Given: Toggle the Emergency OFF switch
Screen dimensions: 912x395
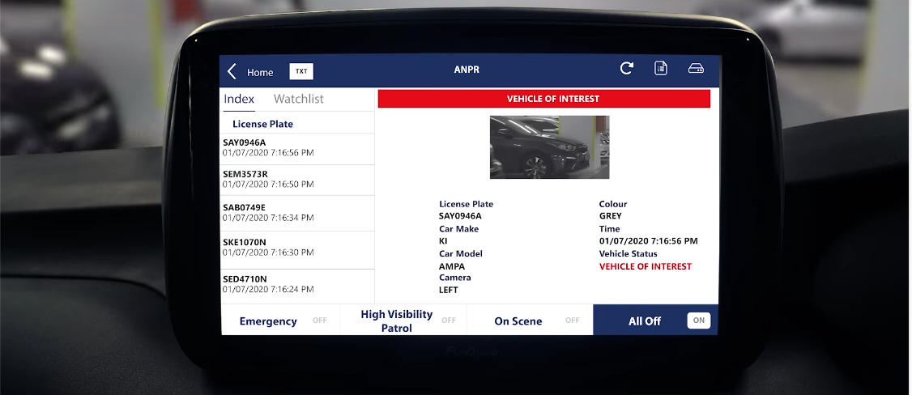Looking at the screenshot, I should click(x=319, y=321).
